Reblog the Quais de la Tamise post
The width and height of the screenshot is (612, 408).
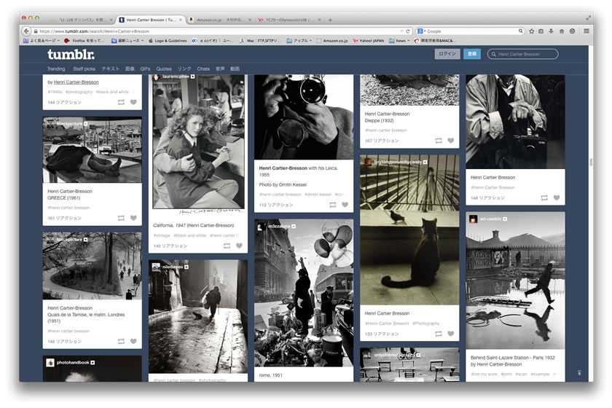click(x=122, y=341)
